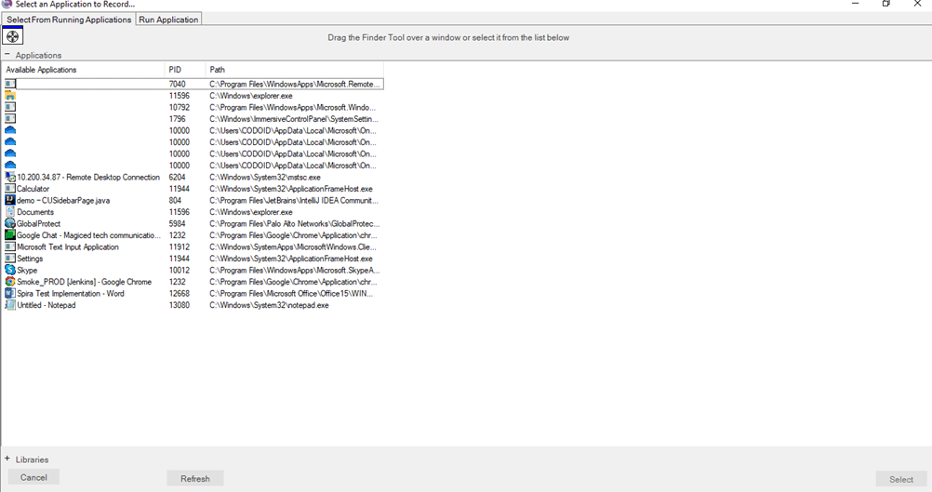Image resolution: width=932 pixels, height=492 pixels.
Task: Click the Notepad icon for Untitled
Action: pos(10,305)
